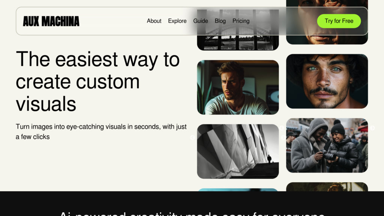Click the green Try for Free button
The height and width of the screenshot is (216, 384).
point(339,21)
